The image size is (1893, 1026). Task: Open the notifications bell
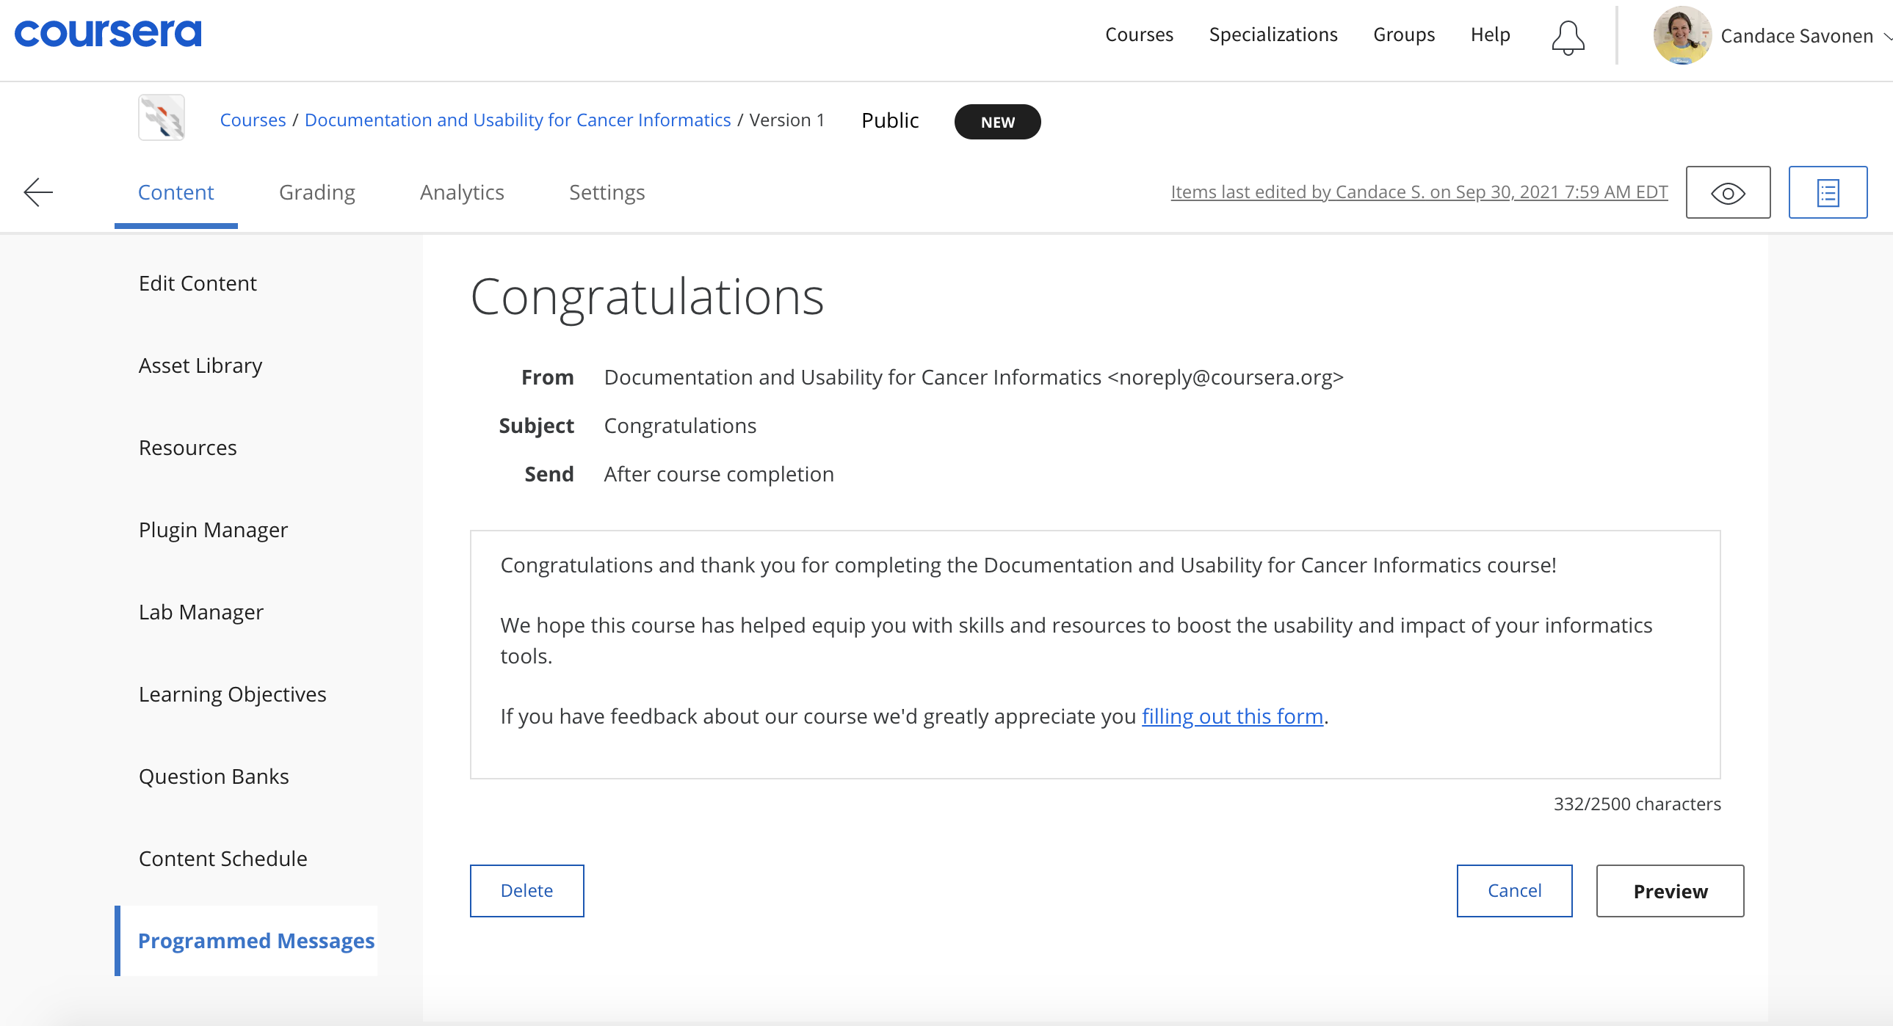pos(1568,37)
